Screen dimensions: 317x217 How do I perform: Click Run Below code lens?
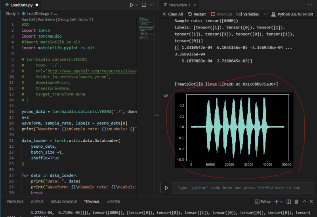pos(46,19)
